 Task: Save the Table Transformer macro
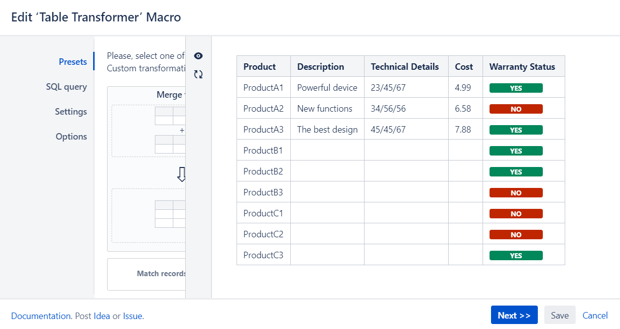click(x=559, y=315)
